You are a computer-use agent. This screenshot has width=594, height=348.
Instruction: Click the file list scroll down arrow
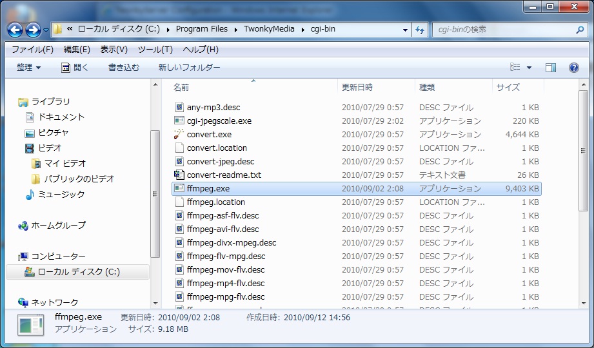[584, 304]
